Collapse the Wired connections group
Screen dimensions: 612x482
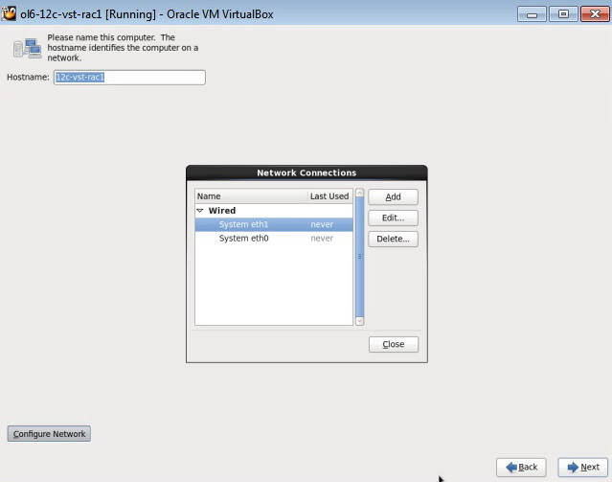point(200,211)
